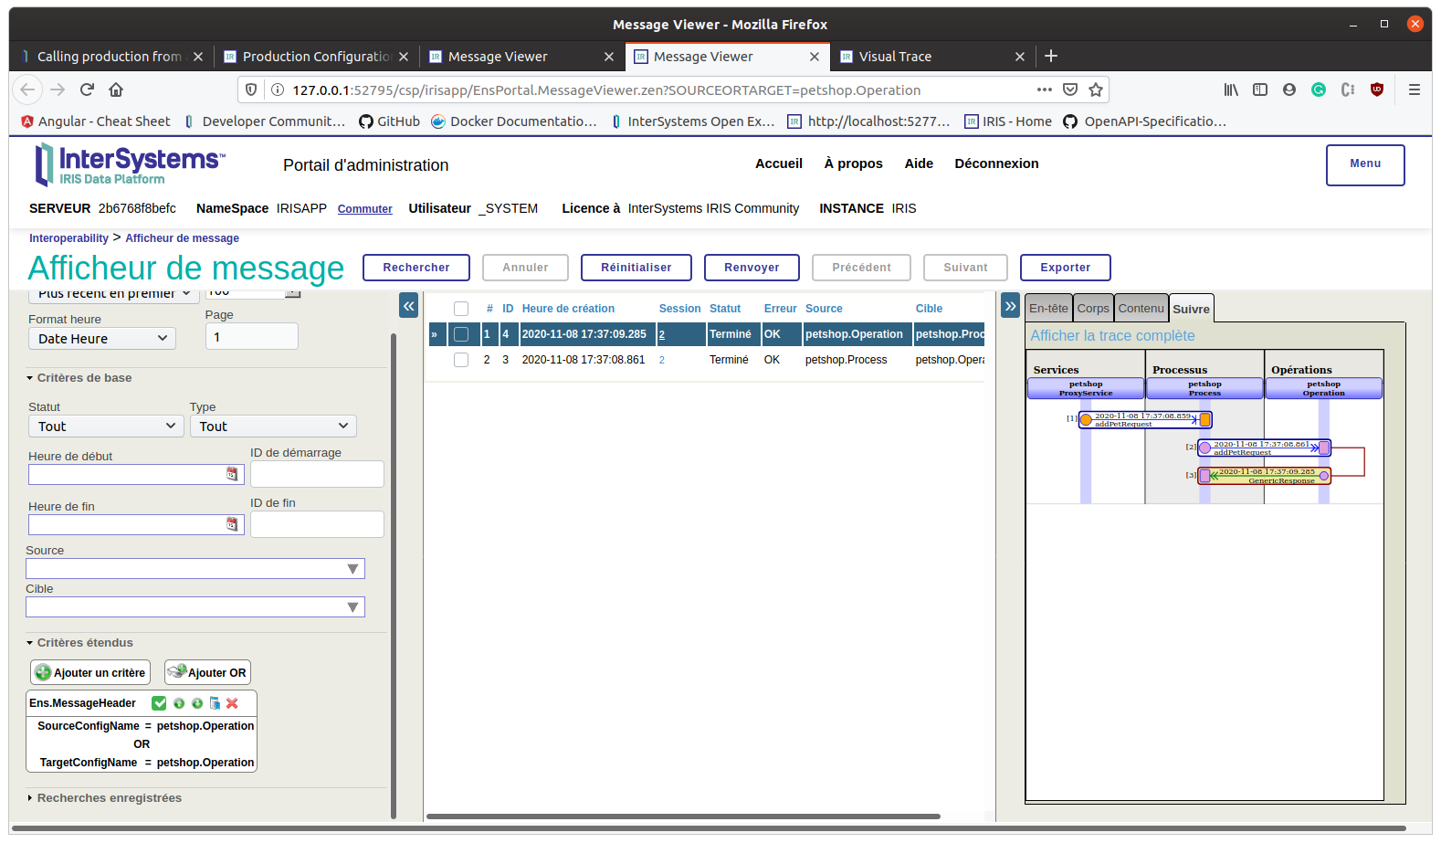The height and width of the screenshot is (843, 1441).
Task: Collapse the Critères de base section
Action: pyautogui.click(x=79, y=377)
